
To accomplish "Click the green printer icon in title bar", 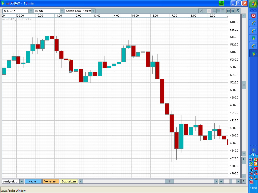I will 221,3.
